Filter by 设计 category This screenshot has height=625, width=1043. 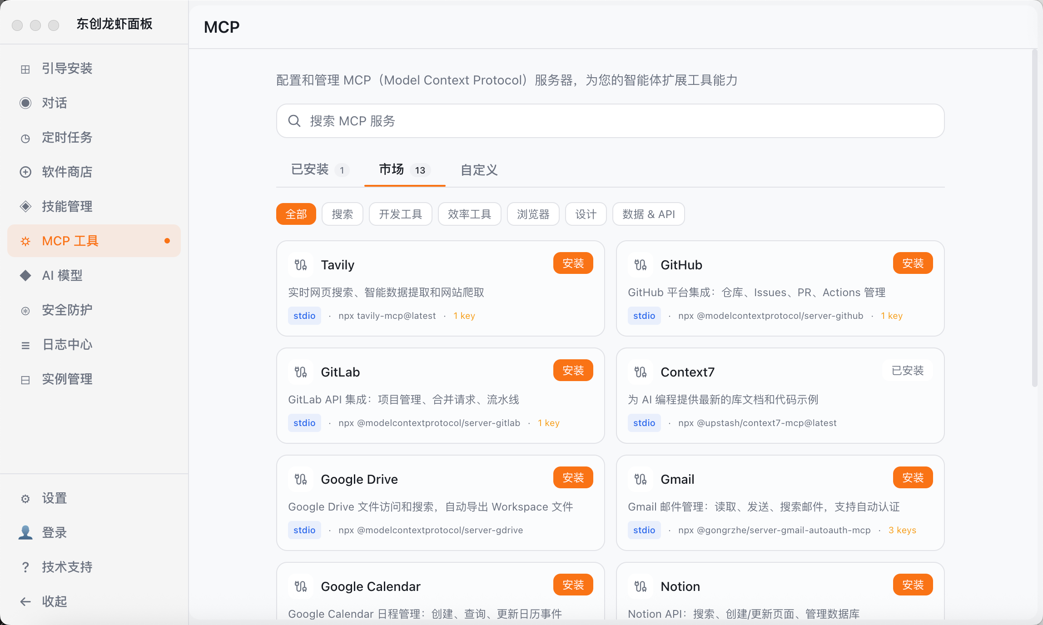point(586,214)
